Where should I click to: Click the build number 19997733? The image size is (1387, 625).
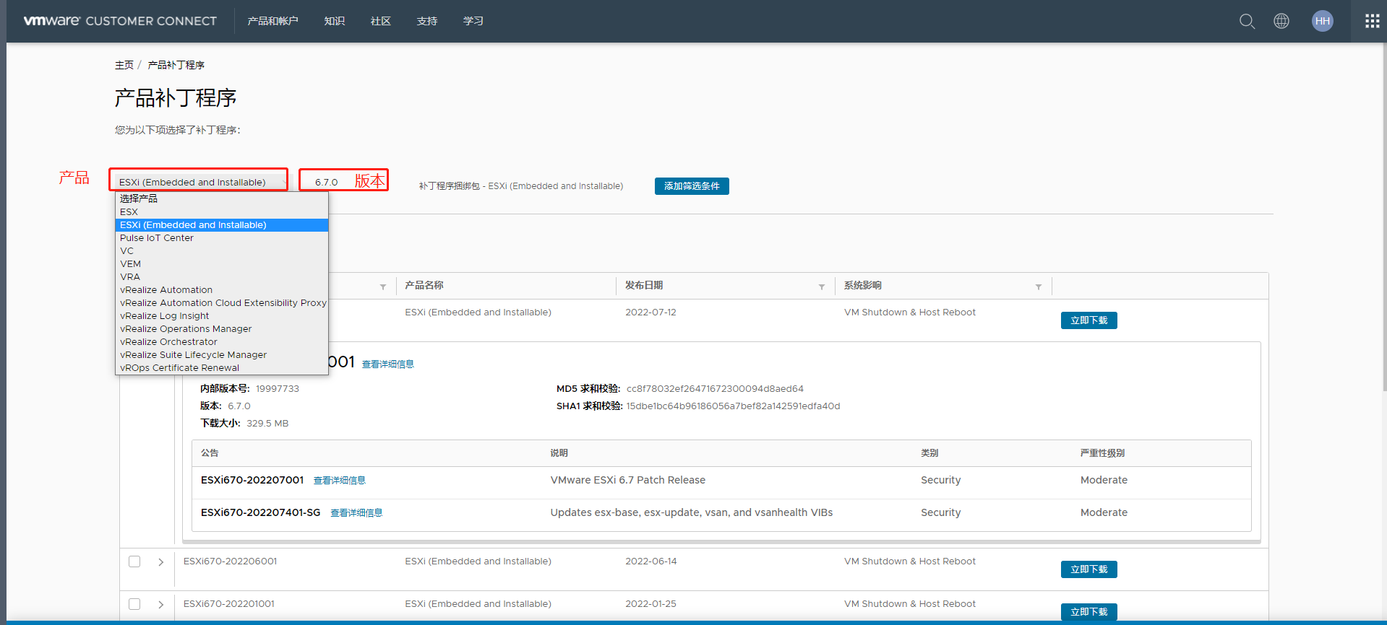pos(278,389)
